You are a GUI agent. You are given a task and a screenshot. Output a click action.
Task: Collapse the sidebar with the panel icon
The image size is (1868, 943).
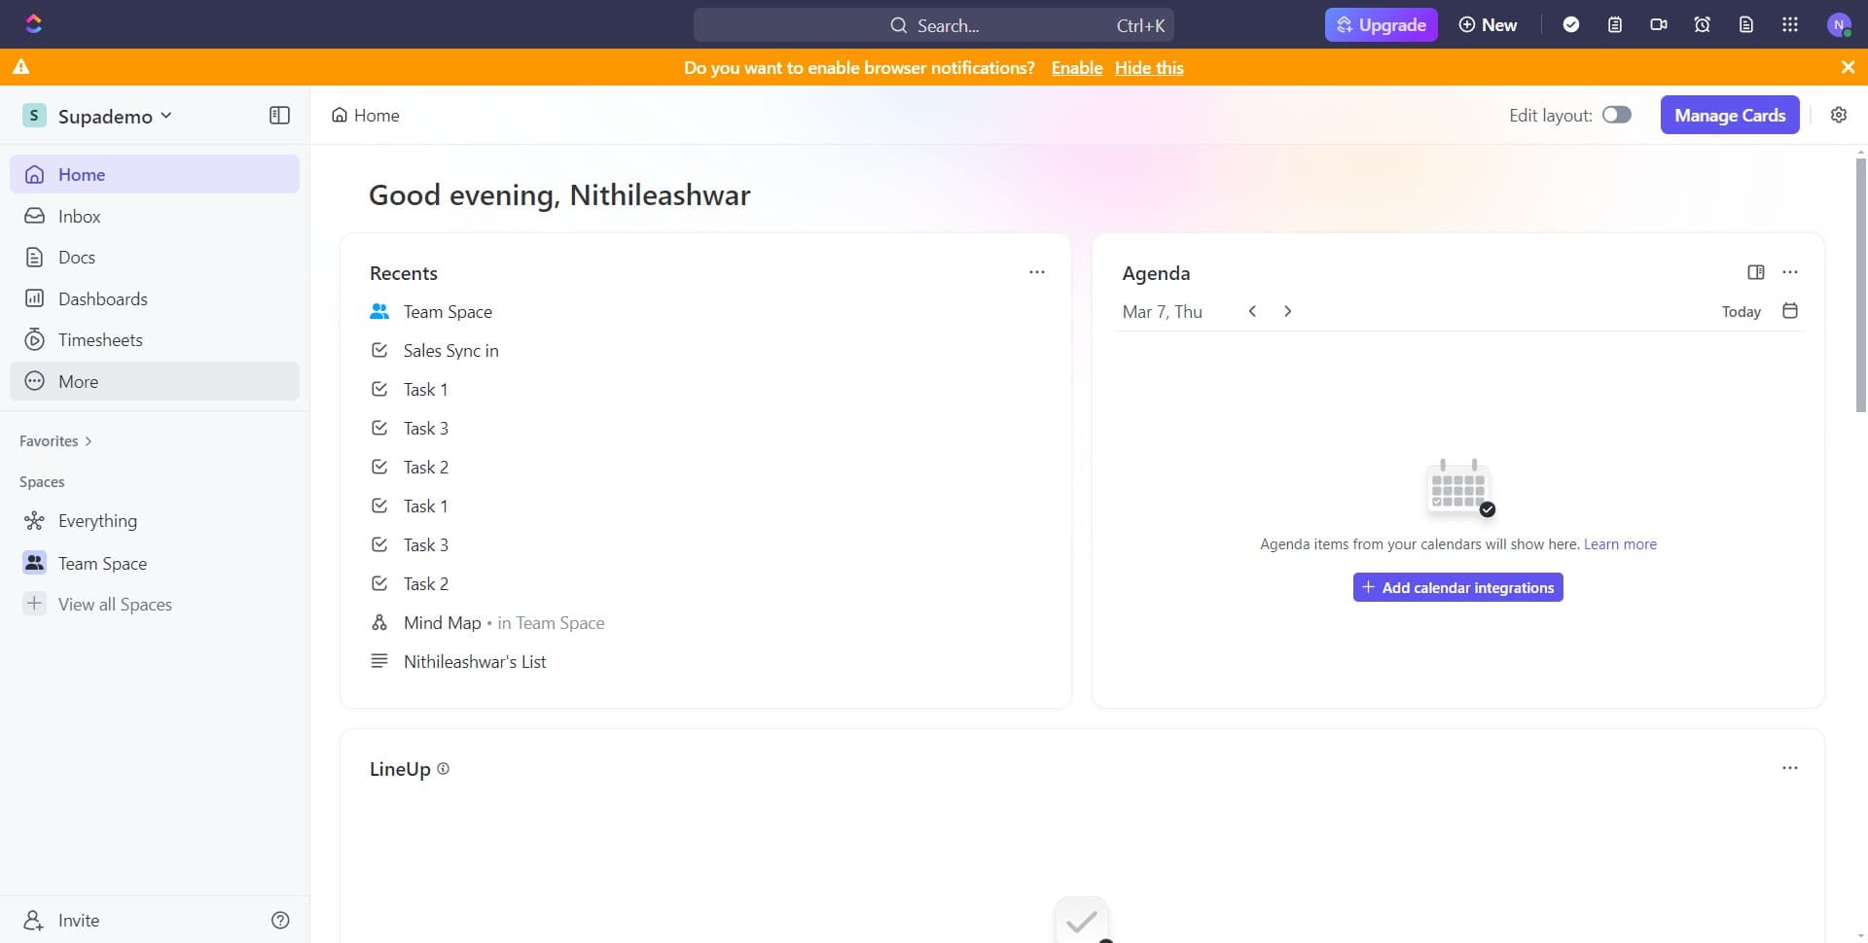coord(279,115)
